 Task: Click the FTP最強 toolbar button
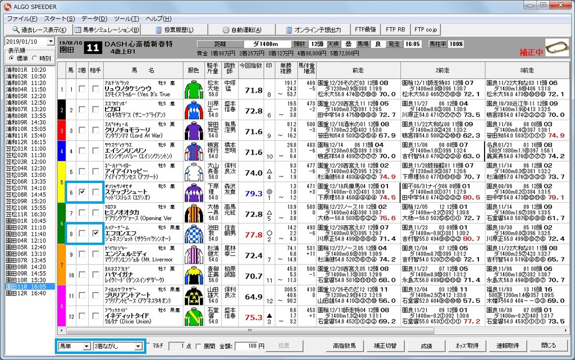(365, 29)
